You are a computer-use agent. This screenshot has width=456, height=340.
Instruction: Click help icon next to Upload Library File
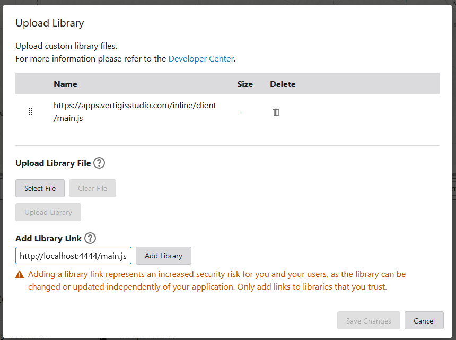click(x=99, y=163)
